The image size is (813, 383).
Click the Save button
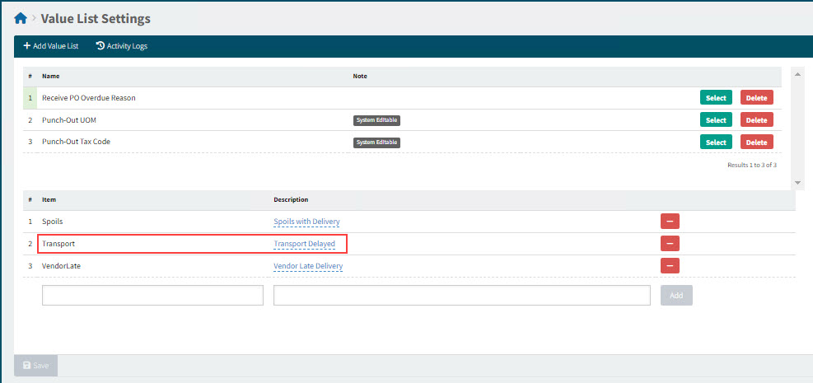[x=36, y=365]
